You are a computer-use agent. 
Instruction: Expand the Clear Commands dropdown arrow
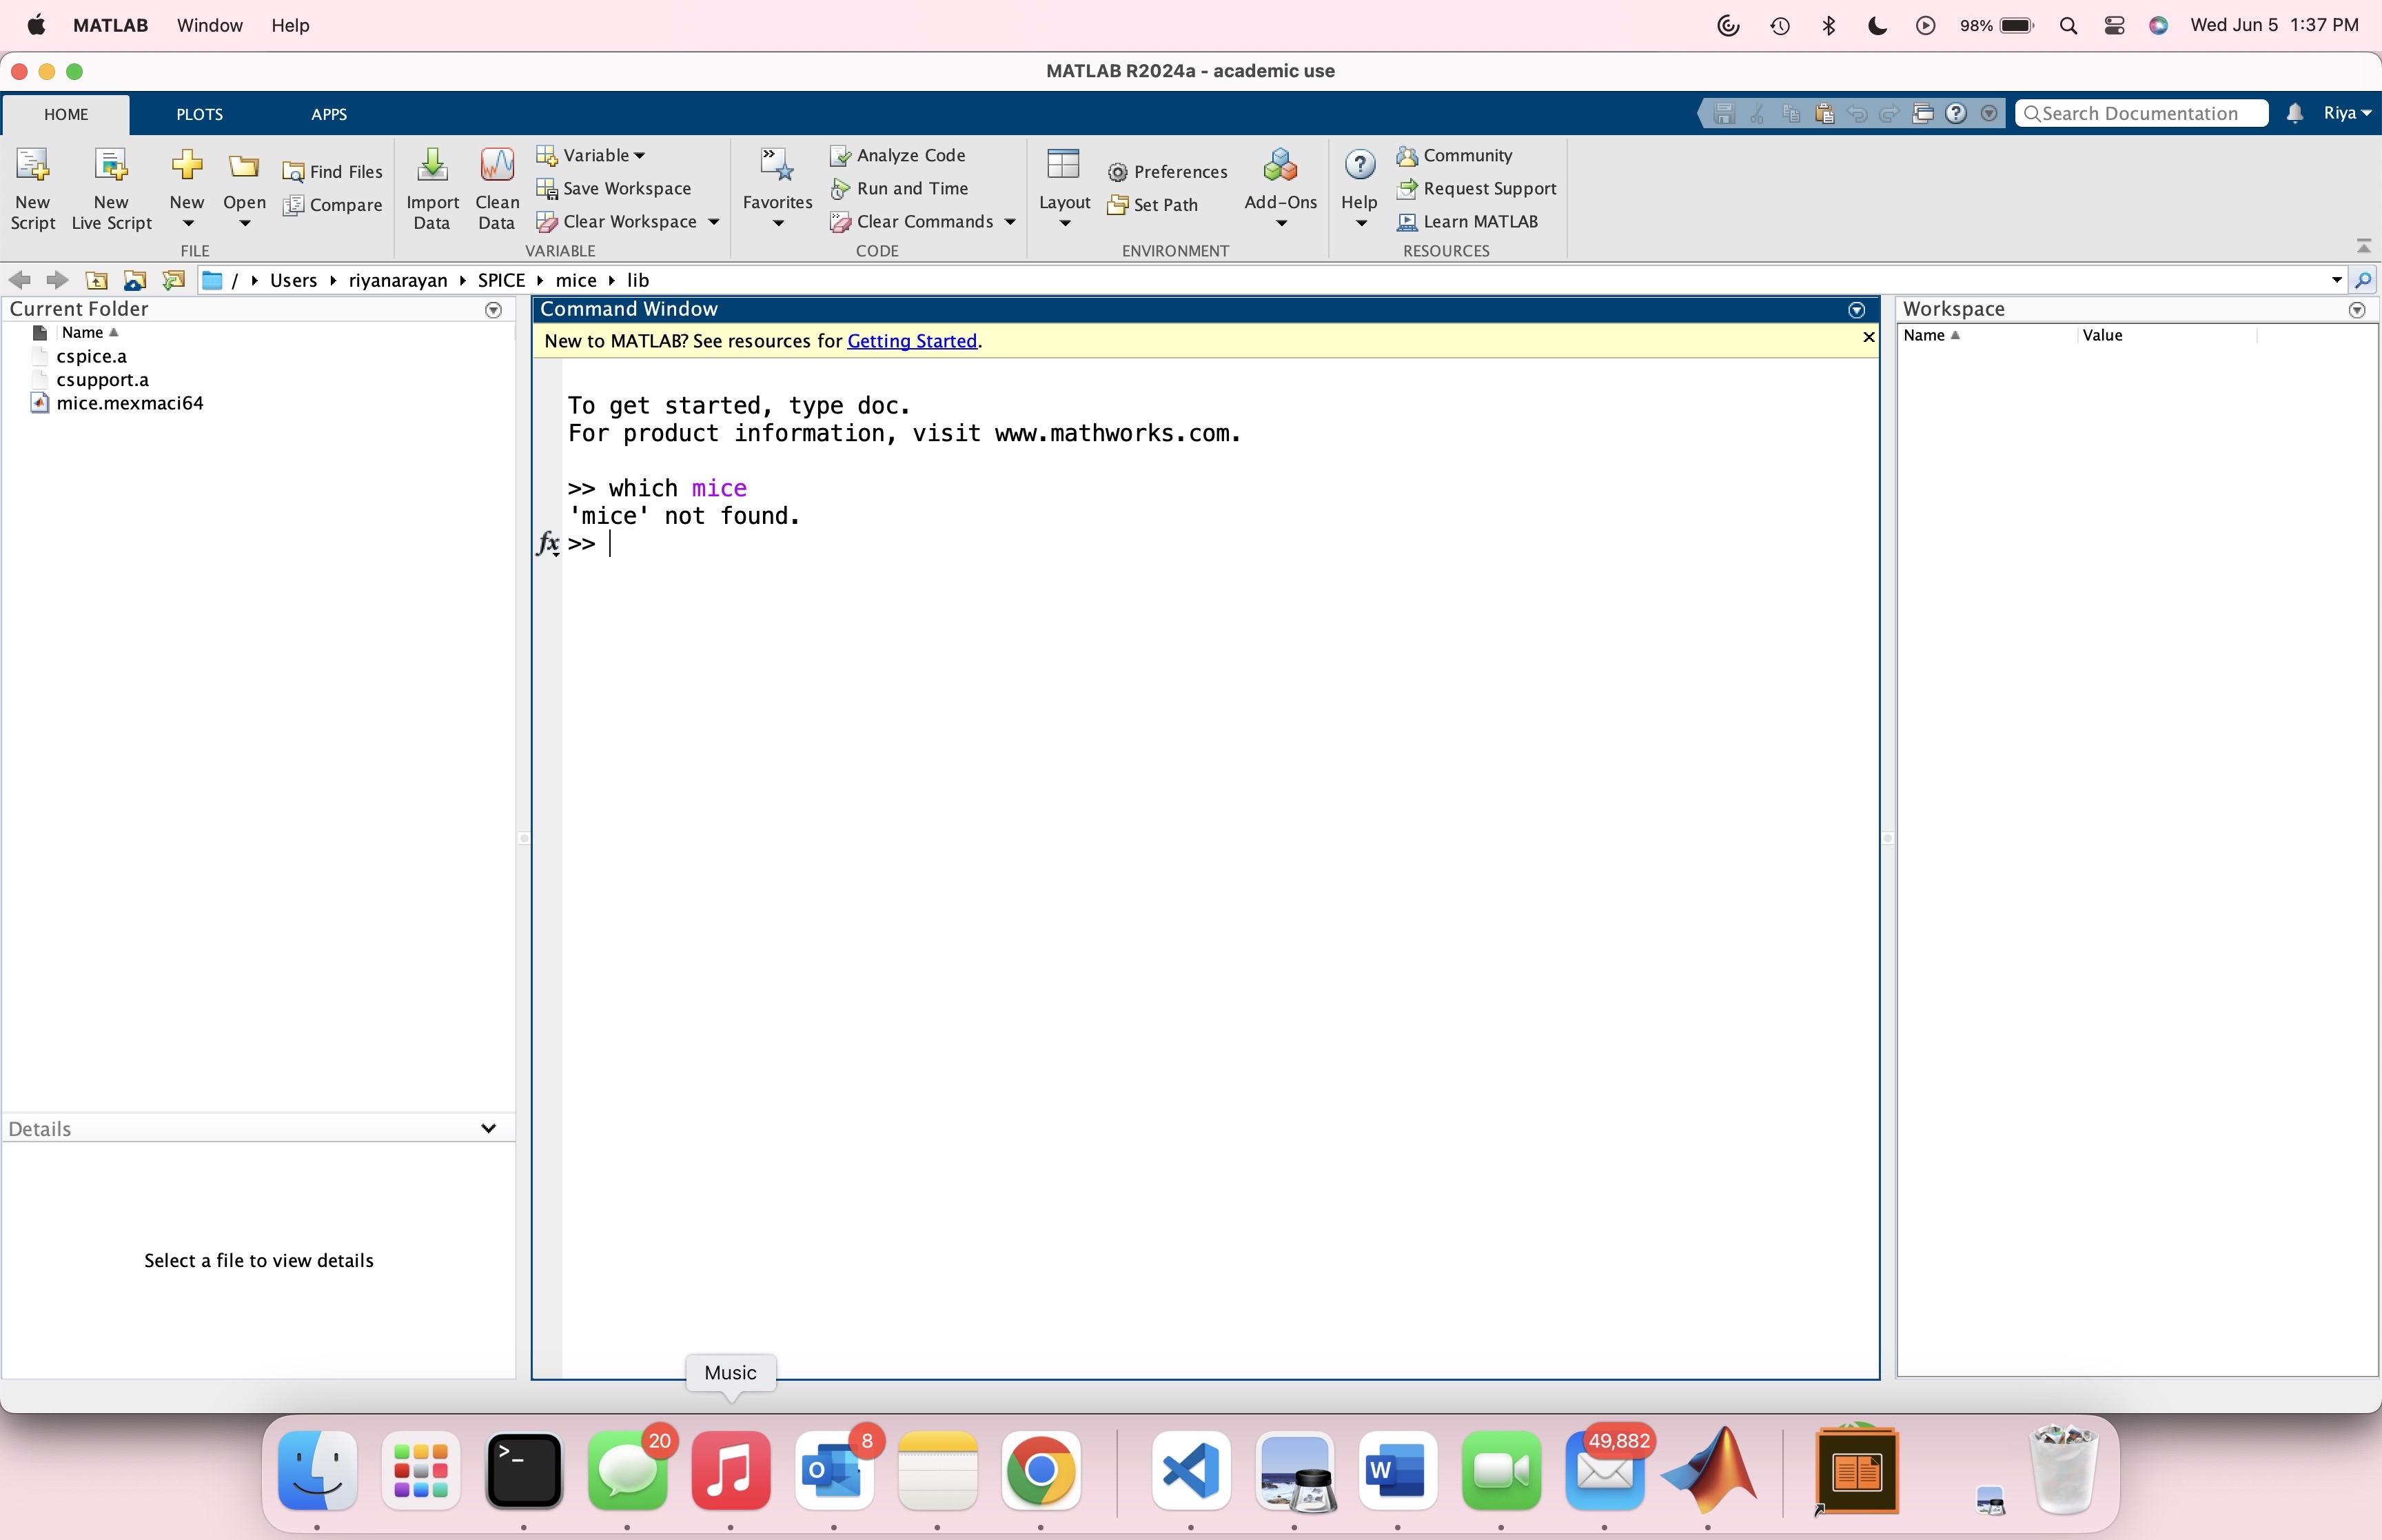1010,222
